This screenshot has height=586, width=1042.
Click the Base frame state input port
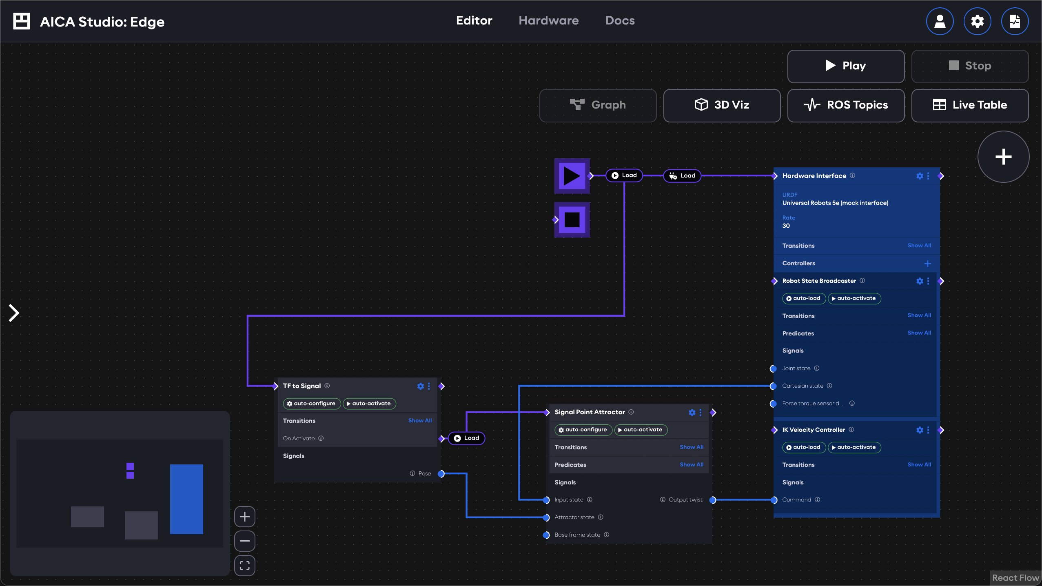[546, 535]
